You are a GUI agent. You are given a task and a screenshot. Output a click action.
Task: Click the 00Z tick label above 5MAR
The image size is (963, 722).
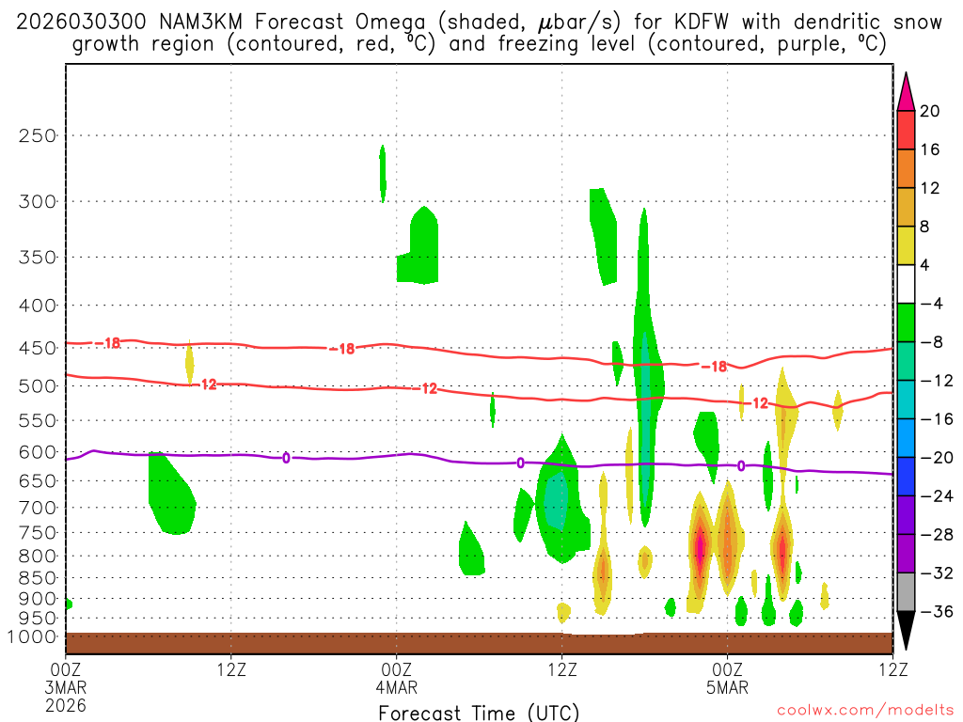point(727,669)
